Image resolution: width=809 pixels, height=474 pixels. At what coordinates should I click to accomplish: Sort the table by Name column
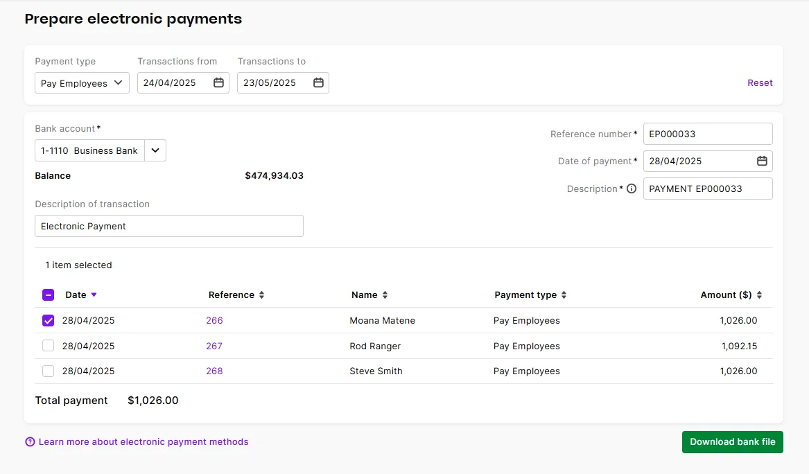click(384, 295)
